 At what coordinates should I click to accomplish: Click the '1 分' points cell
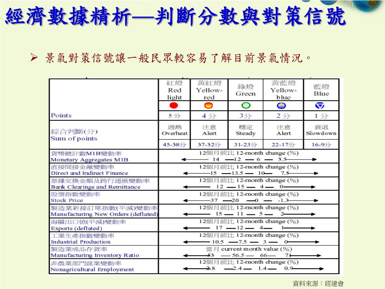pos(321,116)
